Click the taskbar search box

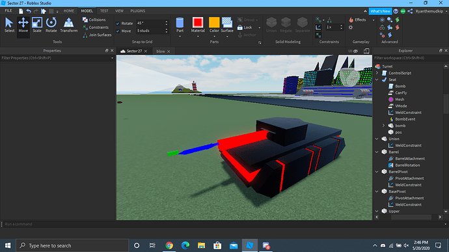click(x=72, y=245)
